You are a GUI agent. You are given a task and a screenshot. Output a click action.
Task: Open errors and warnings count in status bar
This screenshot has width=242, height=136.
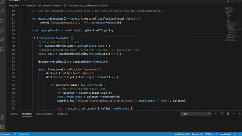24,134
